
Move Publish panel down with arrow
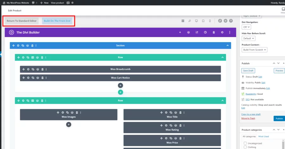[278, 63]
